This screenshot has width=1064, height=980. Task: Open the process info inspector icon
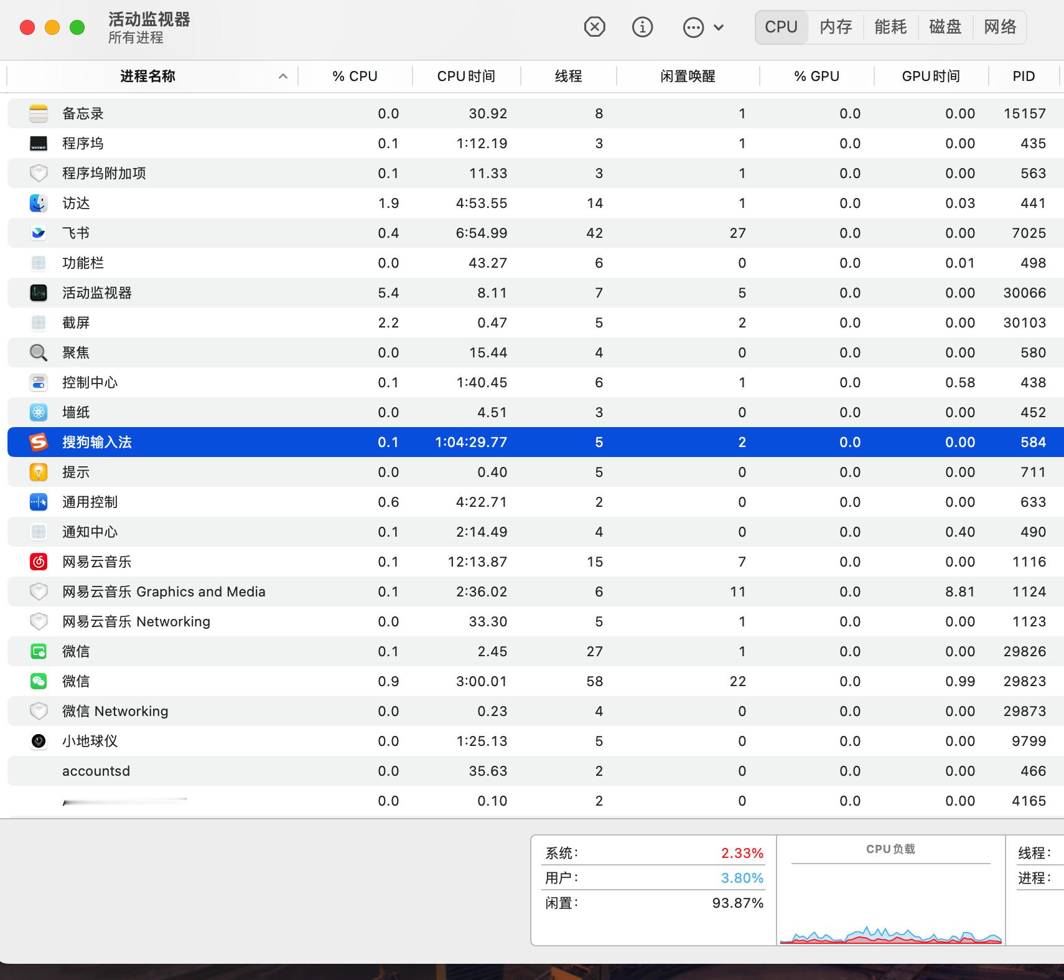pyautogui.click(x=642, y=27)
